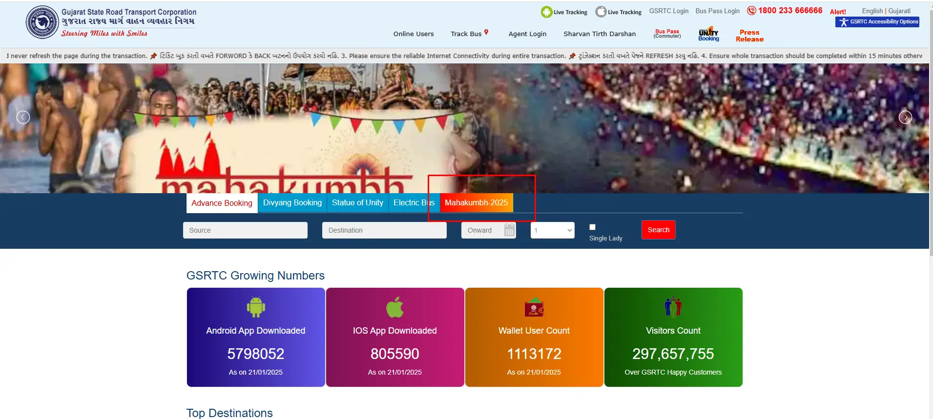Select the Divyang Booking tab
The width and height of the screenshot is (933, 419).
pyautogui.click(x=292, y=203)
